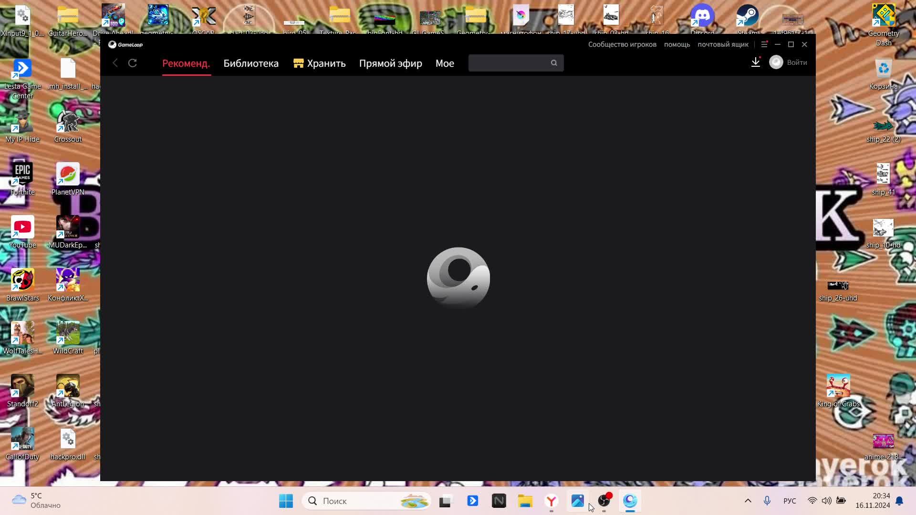The height and width of the screenshot is (515, 916).
Task: Click the Войти login button
Action: coord(797,62)
